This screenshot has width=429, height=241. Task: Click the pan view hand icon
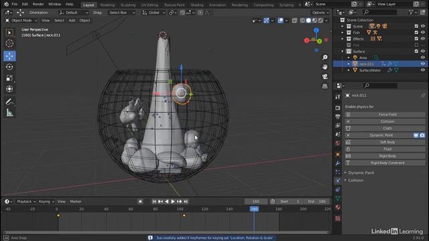coord(324,67)
